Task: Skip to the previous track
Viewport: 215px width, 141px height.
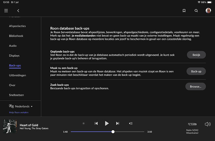Action: (x=96, y=124)
